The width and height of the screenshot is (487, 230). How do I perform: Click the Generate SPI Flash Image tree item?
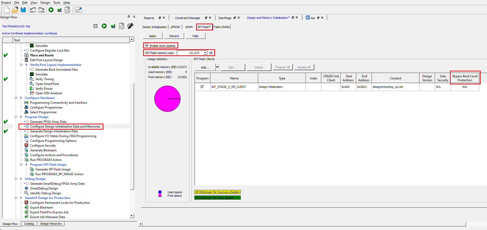[x=53, y=169]
